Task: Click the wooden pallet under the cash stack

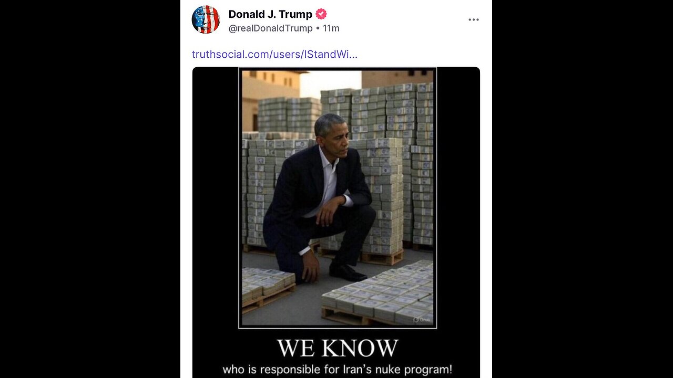Action: (381, 258)
